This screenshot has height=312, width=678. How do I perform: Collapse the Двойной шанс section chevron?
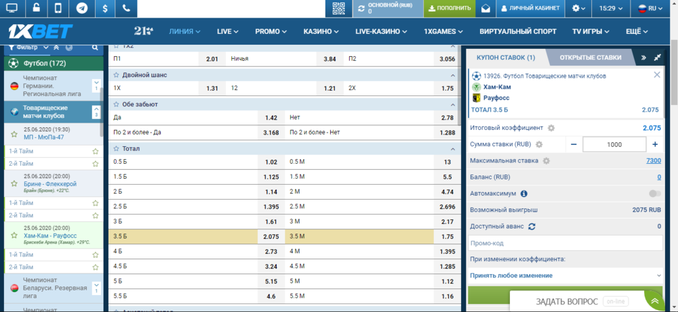coord(453,75)
